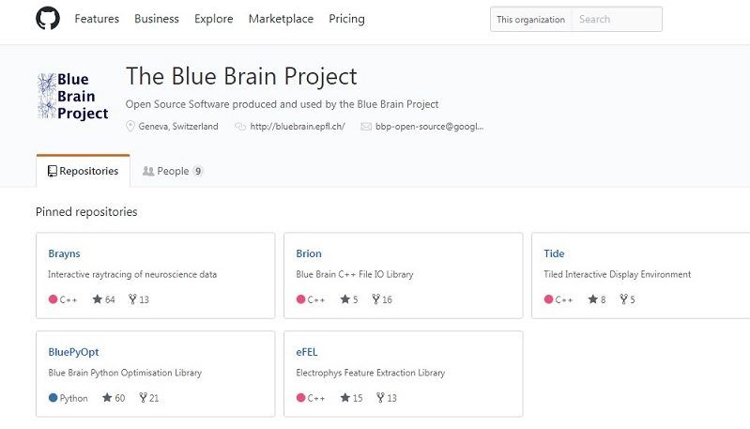
Task: Click the fork icon on Brayns card
Action: click(x=131, y=299)
